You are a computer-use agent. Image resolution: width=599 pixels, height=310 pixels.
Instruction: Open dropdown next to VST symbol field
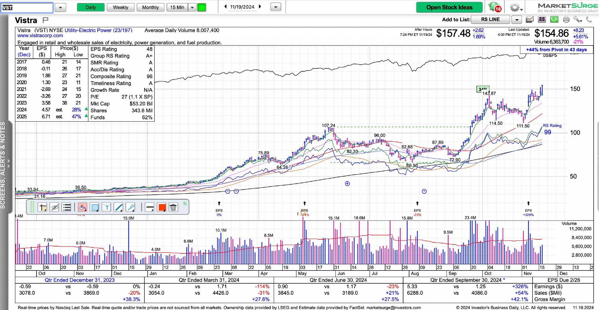coord(60,7)
